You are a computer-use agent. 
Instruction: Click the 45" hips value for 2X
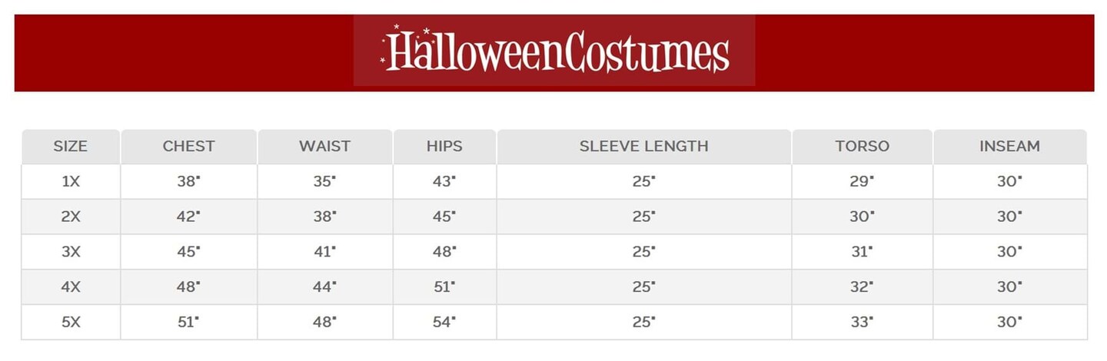(444, 217)
